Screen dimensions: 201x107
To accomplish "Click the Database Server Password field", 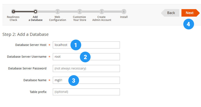I will coord(86,68).
